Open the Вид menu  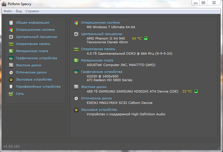pos(19,11)
